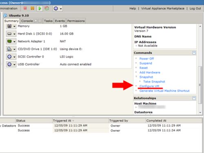Select completed time 11:11:34 AM cell
The height and width of the screenshot is (153, 204).
point(164,131)
